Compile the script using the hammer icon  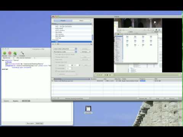pyautogui.click(x=22, y=53)
